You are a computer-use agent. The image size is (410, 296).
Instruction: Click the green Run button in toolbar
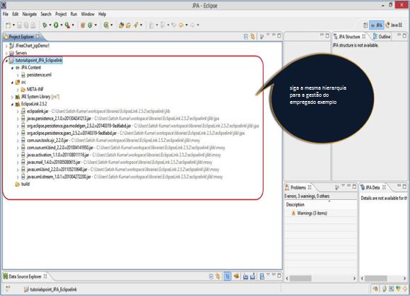56,25
